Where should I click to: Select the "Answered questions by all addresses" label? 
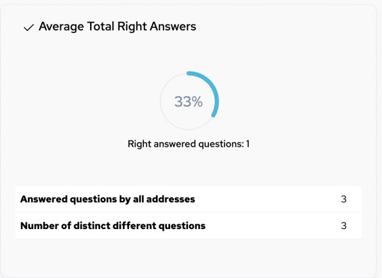click(x=107, y=199)
